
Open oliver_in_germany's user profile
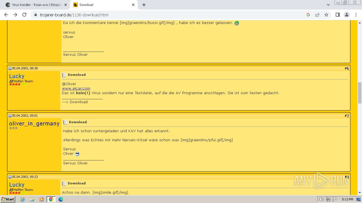(x=34, y=123)
